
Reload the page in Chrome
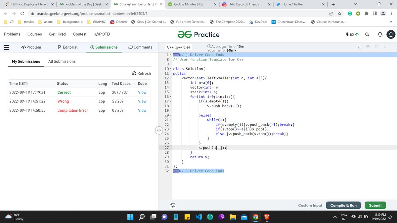click(x=22, y=14)
